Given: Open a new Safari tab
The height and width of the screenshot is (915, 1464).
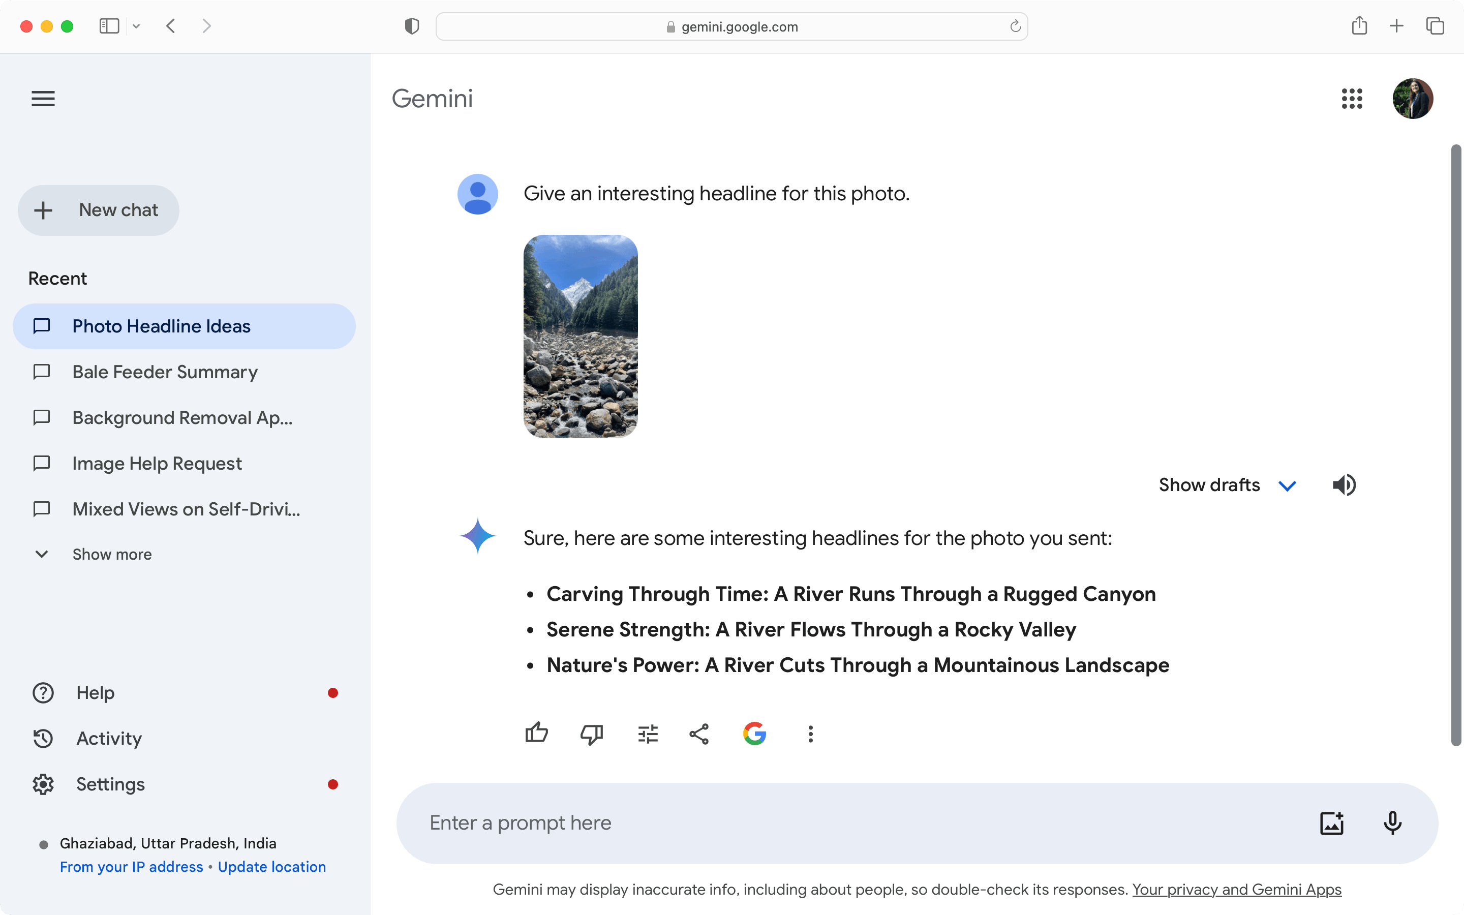Looking at the screenshot, I should [x=1396, y=26].
